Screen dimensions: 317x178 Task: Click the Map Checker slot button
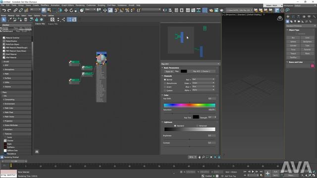(x=202, y=71)
